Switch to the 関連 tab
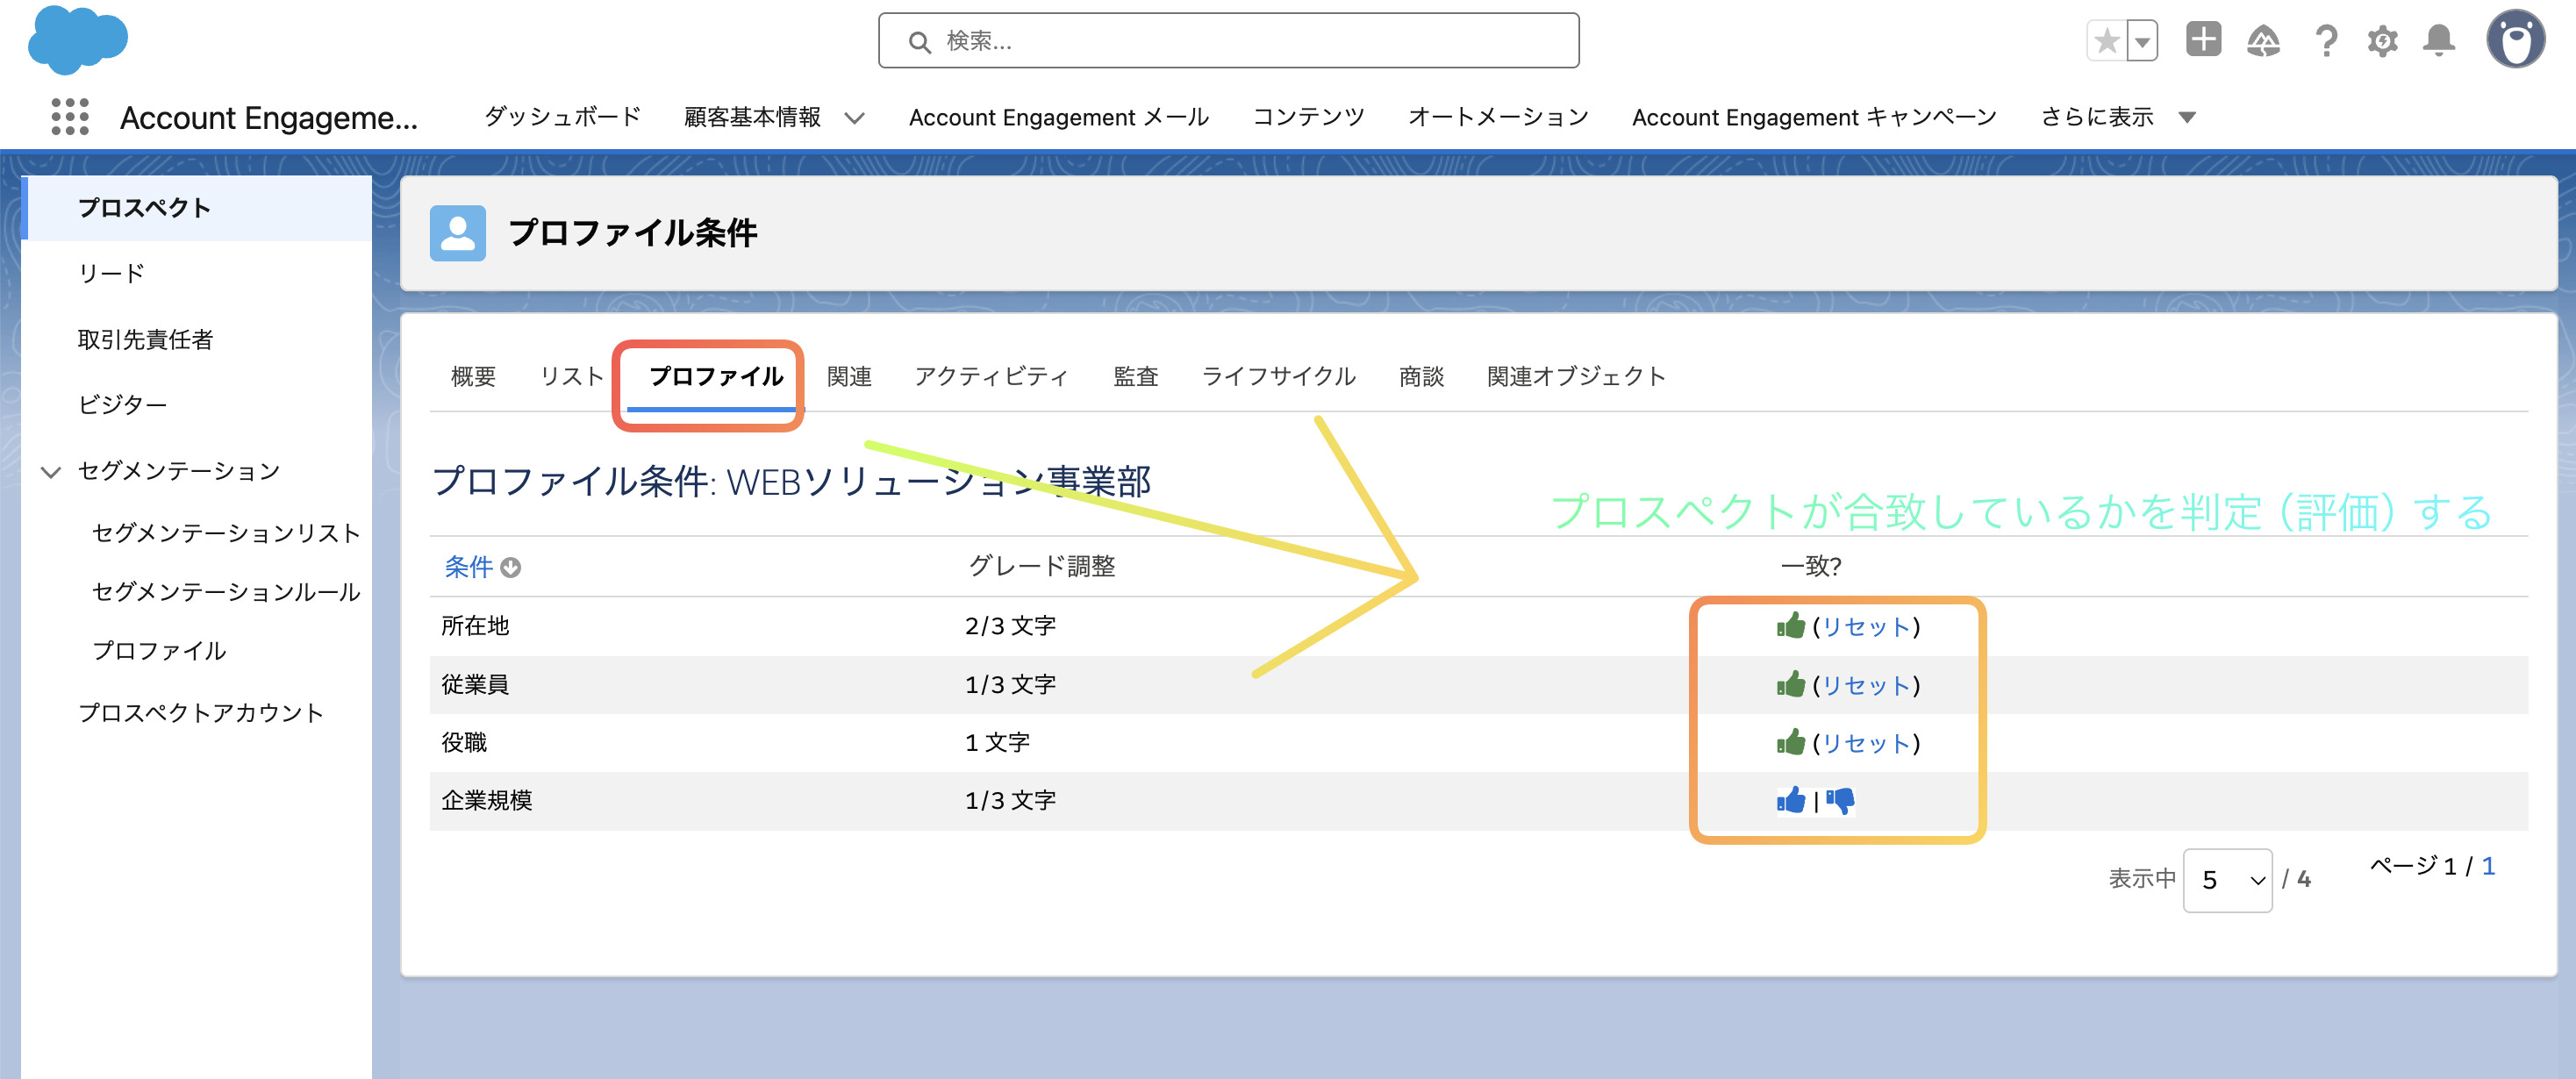 pos(849,376)
